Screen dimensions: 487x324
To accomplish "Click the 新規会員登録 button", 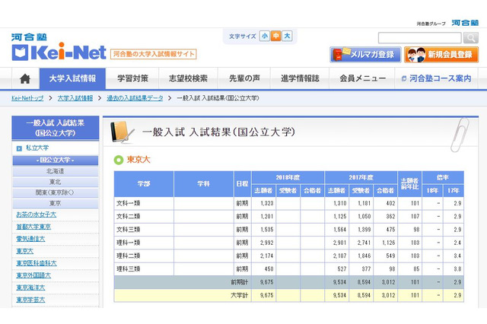I will click(x=441, y=55).
